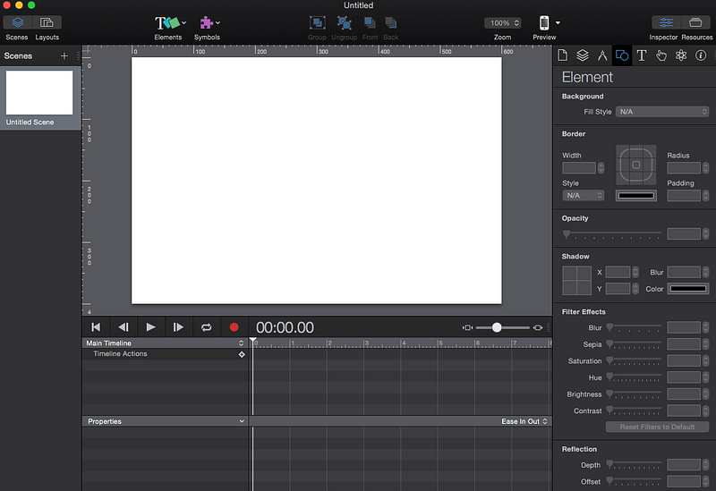Open the Shadow Color swatch
This screenshot has height=491, width=716.
point(688,289)
